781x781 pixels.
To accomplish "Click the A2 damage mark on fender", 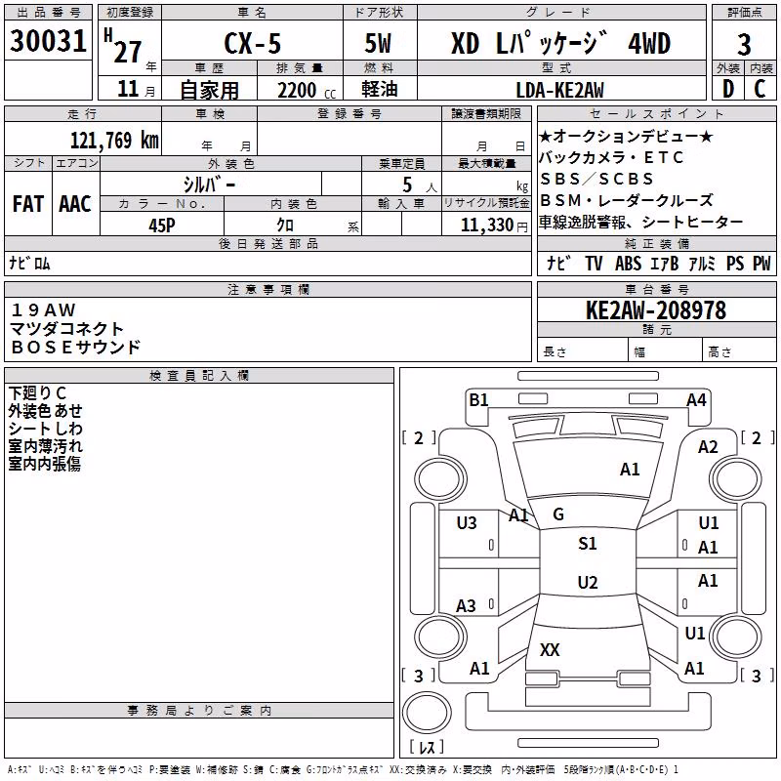I will tap(708, 447).
